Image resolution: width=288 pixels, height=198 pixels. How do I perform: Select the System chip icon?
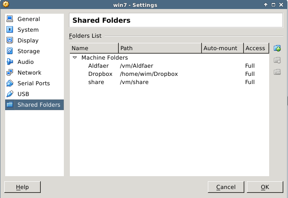[x=10, y=30]
